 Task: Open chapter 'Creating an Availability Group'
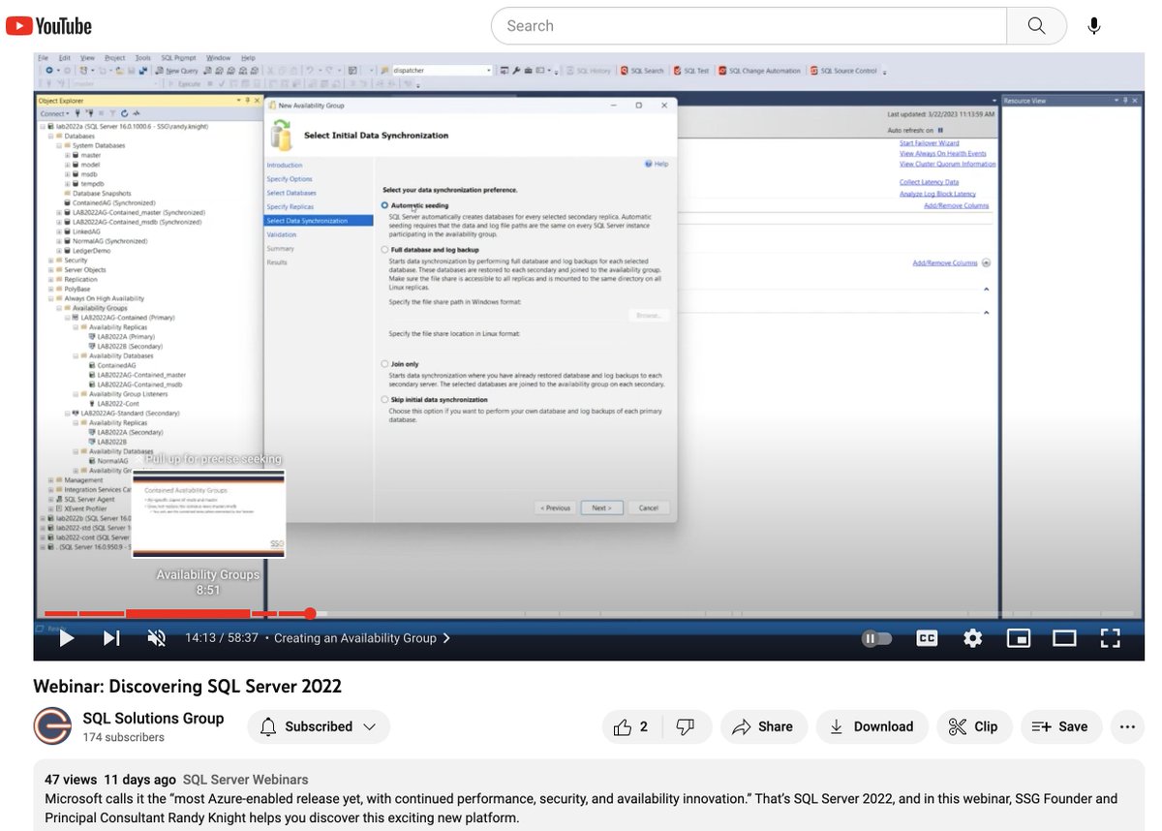point(362,638)
